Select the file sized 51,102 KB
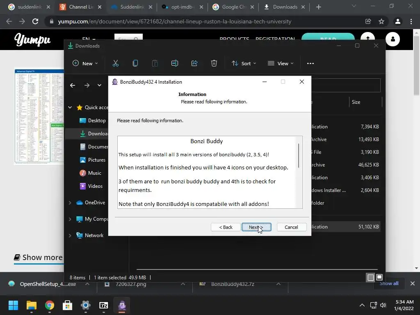 345,226
